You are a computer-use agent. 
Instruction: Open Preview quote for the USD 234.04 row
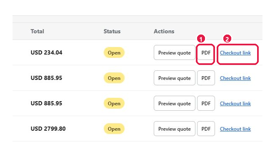(x=175, y=52)
